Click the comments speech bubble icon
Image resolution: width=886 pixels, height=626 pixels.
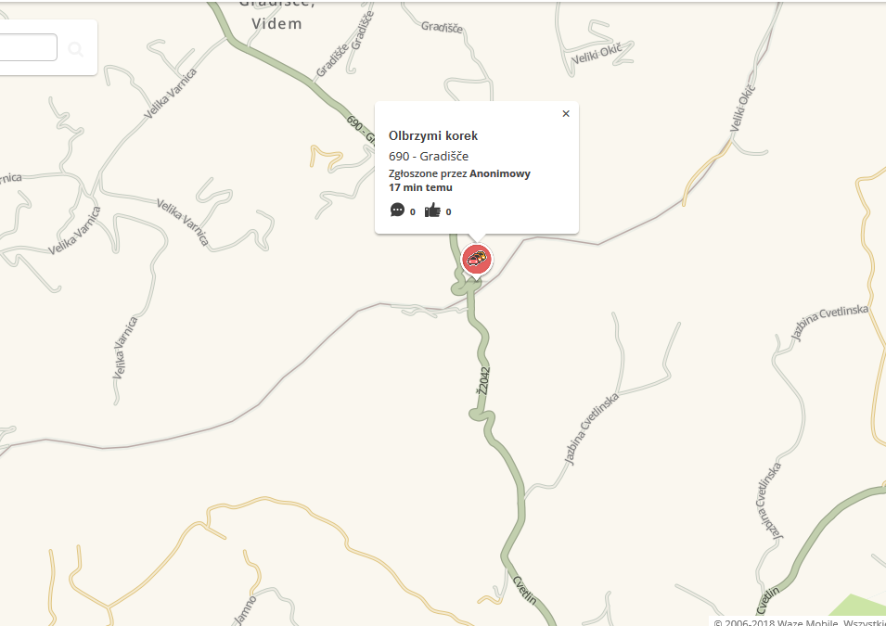397,211
